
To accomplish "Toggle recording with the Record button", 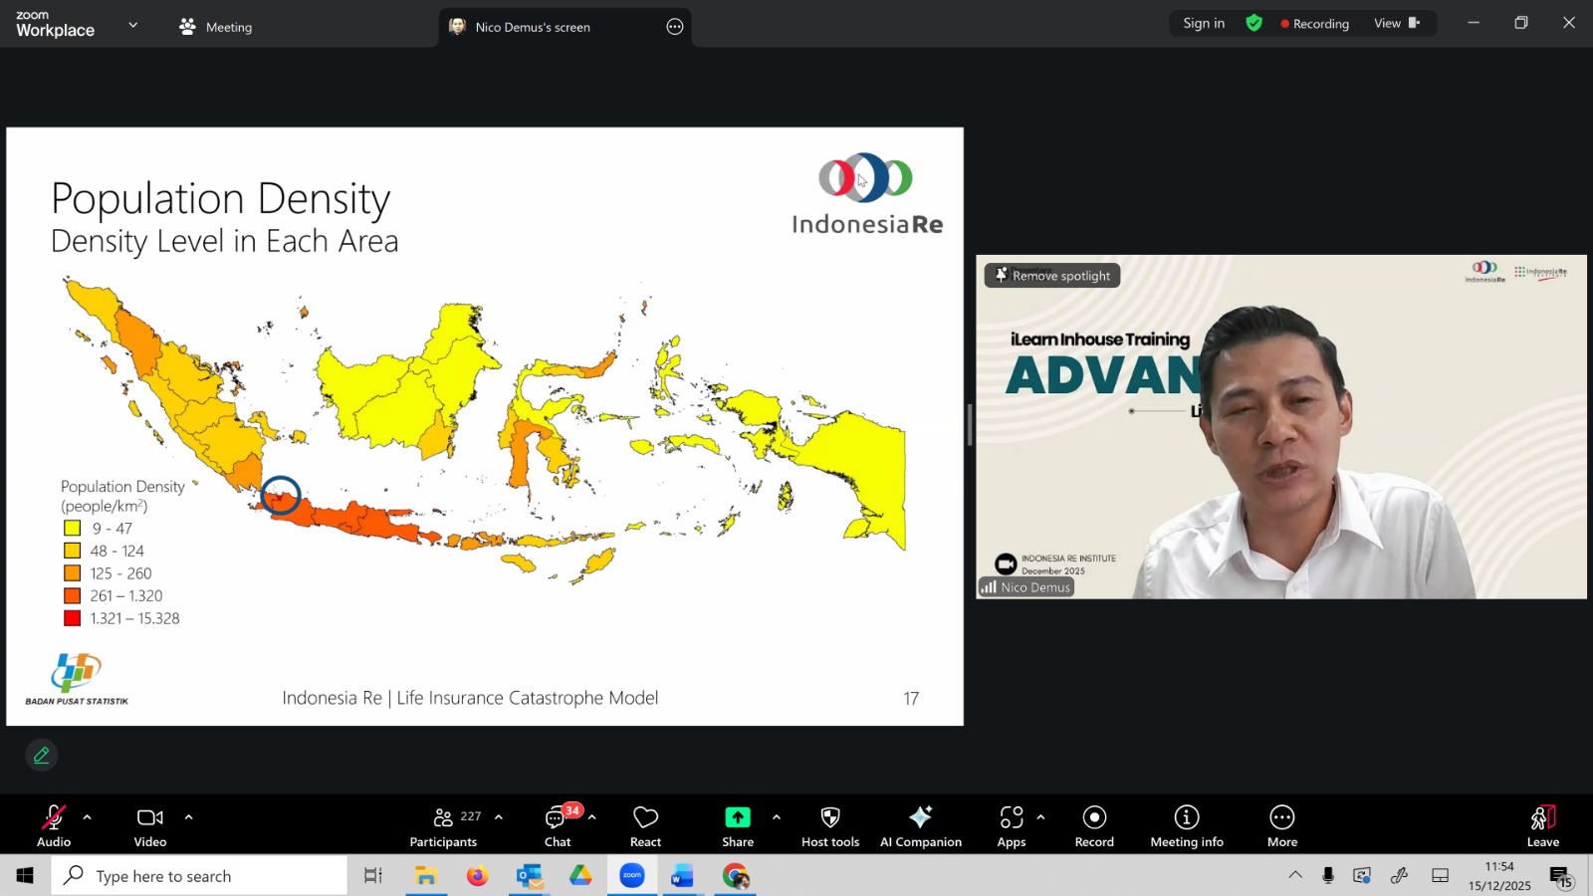I will point(1094,825).
